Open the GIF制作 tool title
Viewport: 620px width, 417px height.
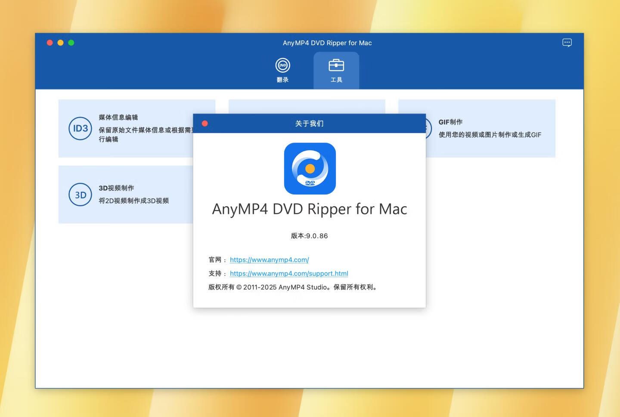pos(450,122)
